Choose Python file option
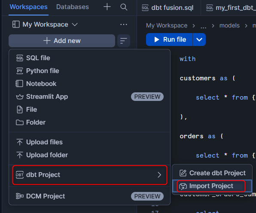Viewport: 256px width, 213px height. 89,71
